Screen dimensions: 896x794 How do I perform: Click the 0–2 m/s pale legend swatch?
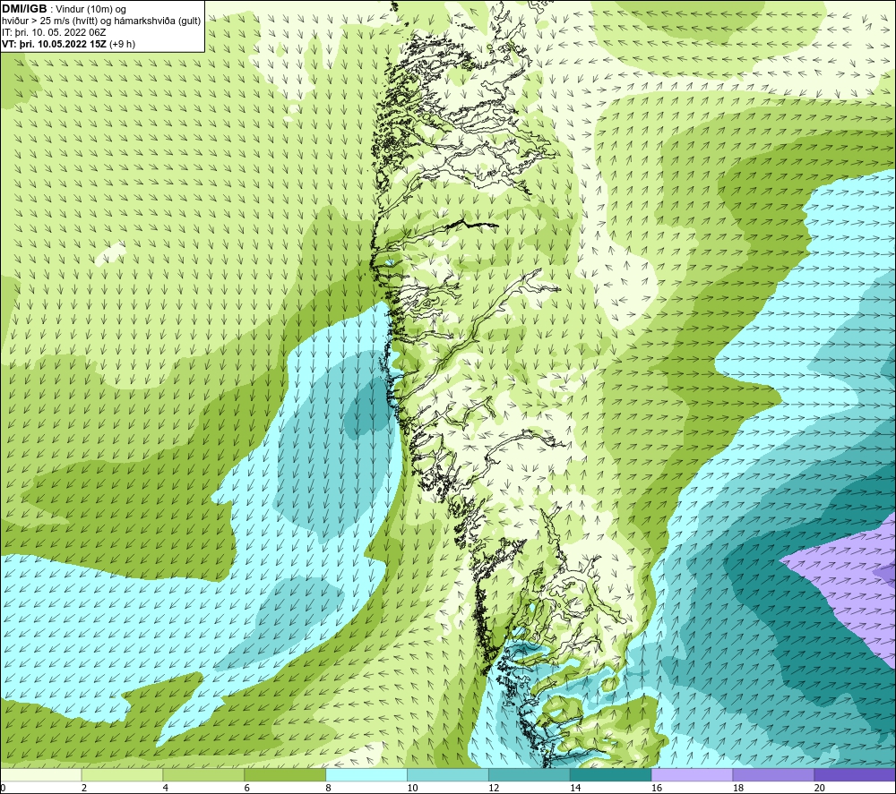41,774
